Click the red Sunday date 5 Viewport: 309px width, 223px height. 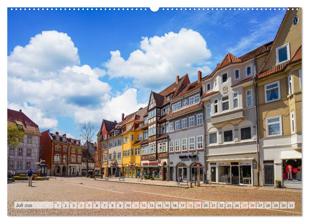[x=89, y=205]
